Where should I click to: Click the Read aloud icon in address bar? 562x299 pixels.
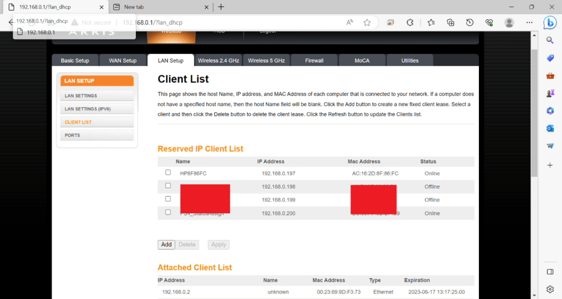[x=350, y=23]
